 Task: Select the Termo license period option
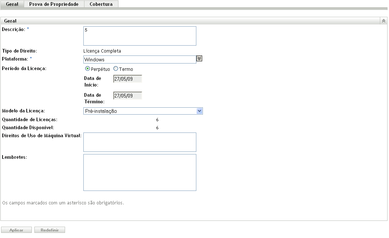pyautogui.click(x=116, y=69)
